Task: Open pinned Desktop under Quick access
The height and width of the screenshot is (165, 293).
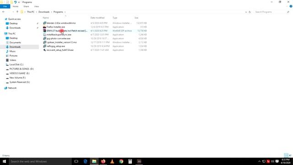Action: point(13,23)
